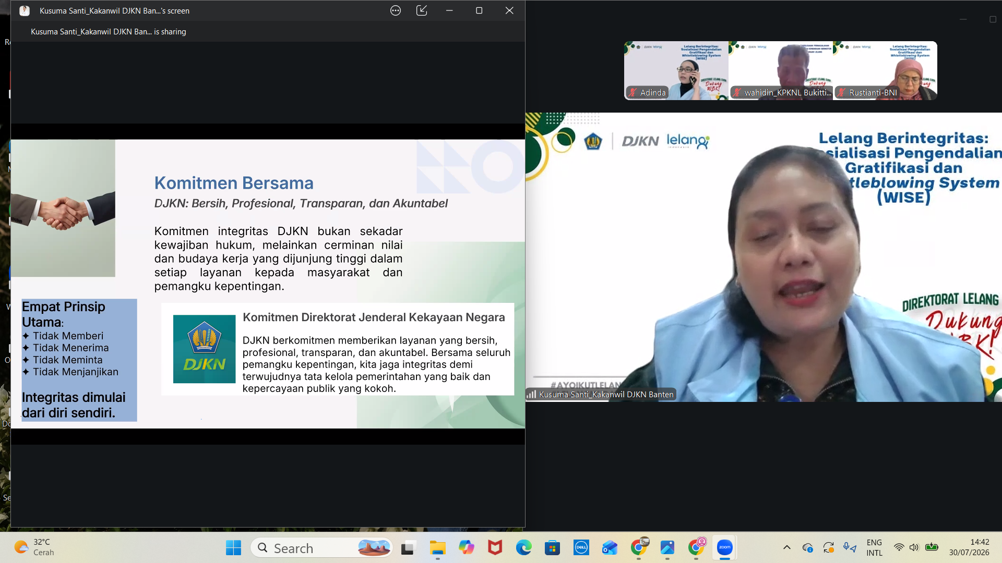Click the sync update tray icon

click(x=828, y=547)
